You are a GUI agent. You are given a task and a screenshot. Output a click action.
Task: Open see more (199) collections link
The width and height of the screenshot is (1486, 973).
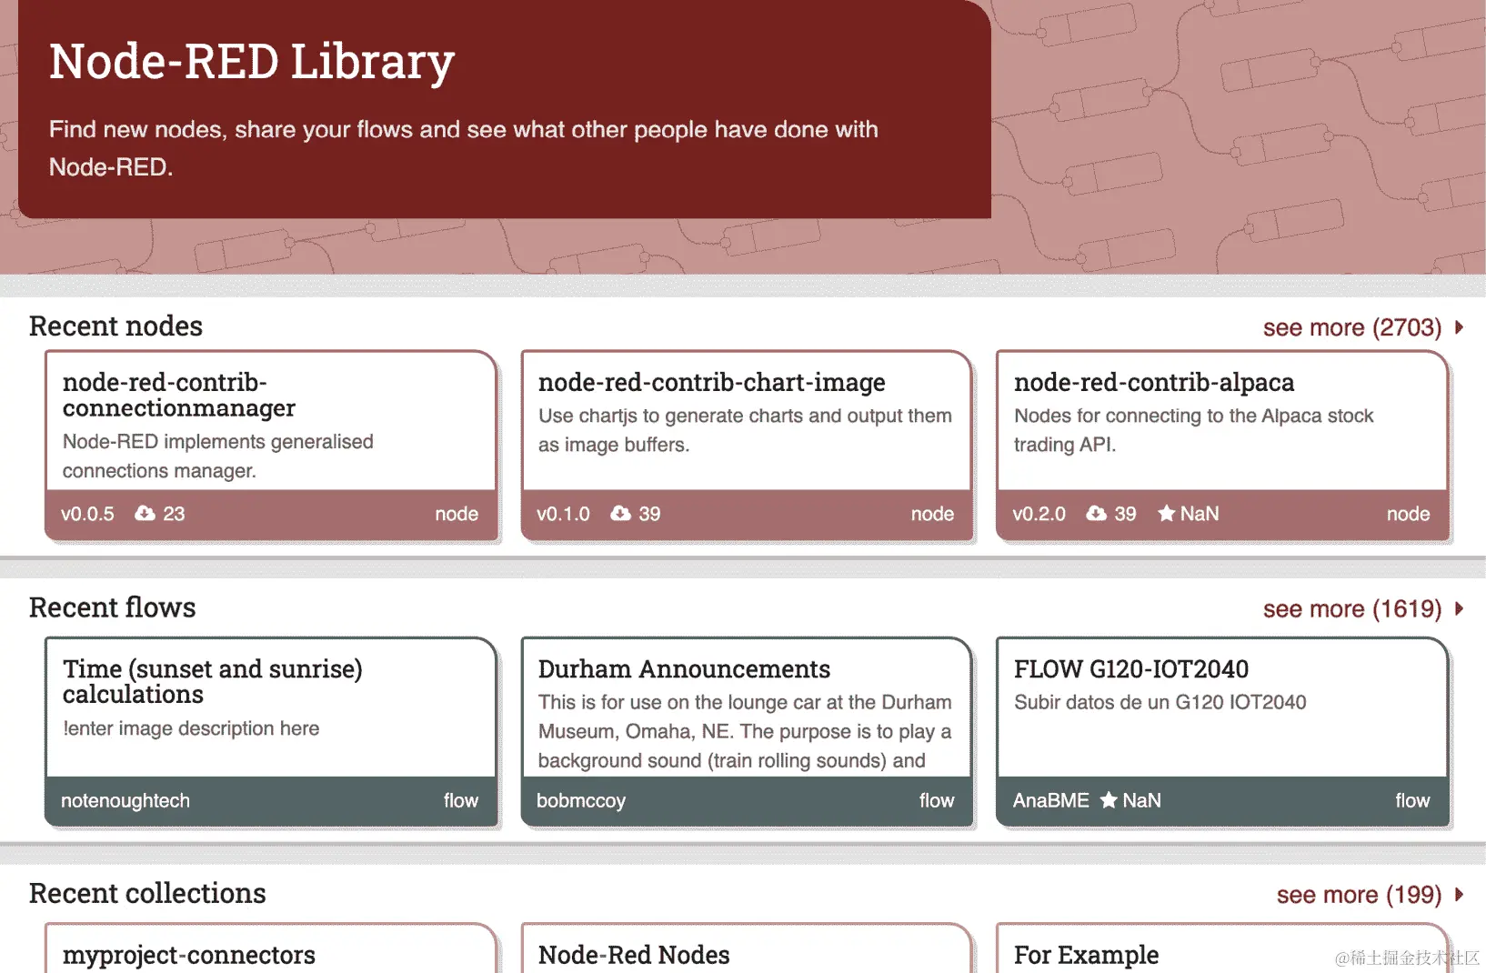point(1359,895)
